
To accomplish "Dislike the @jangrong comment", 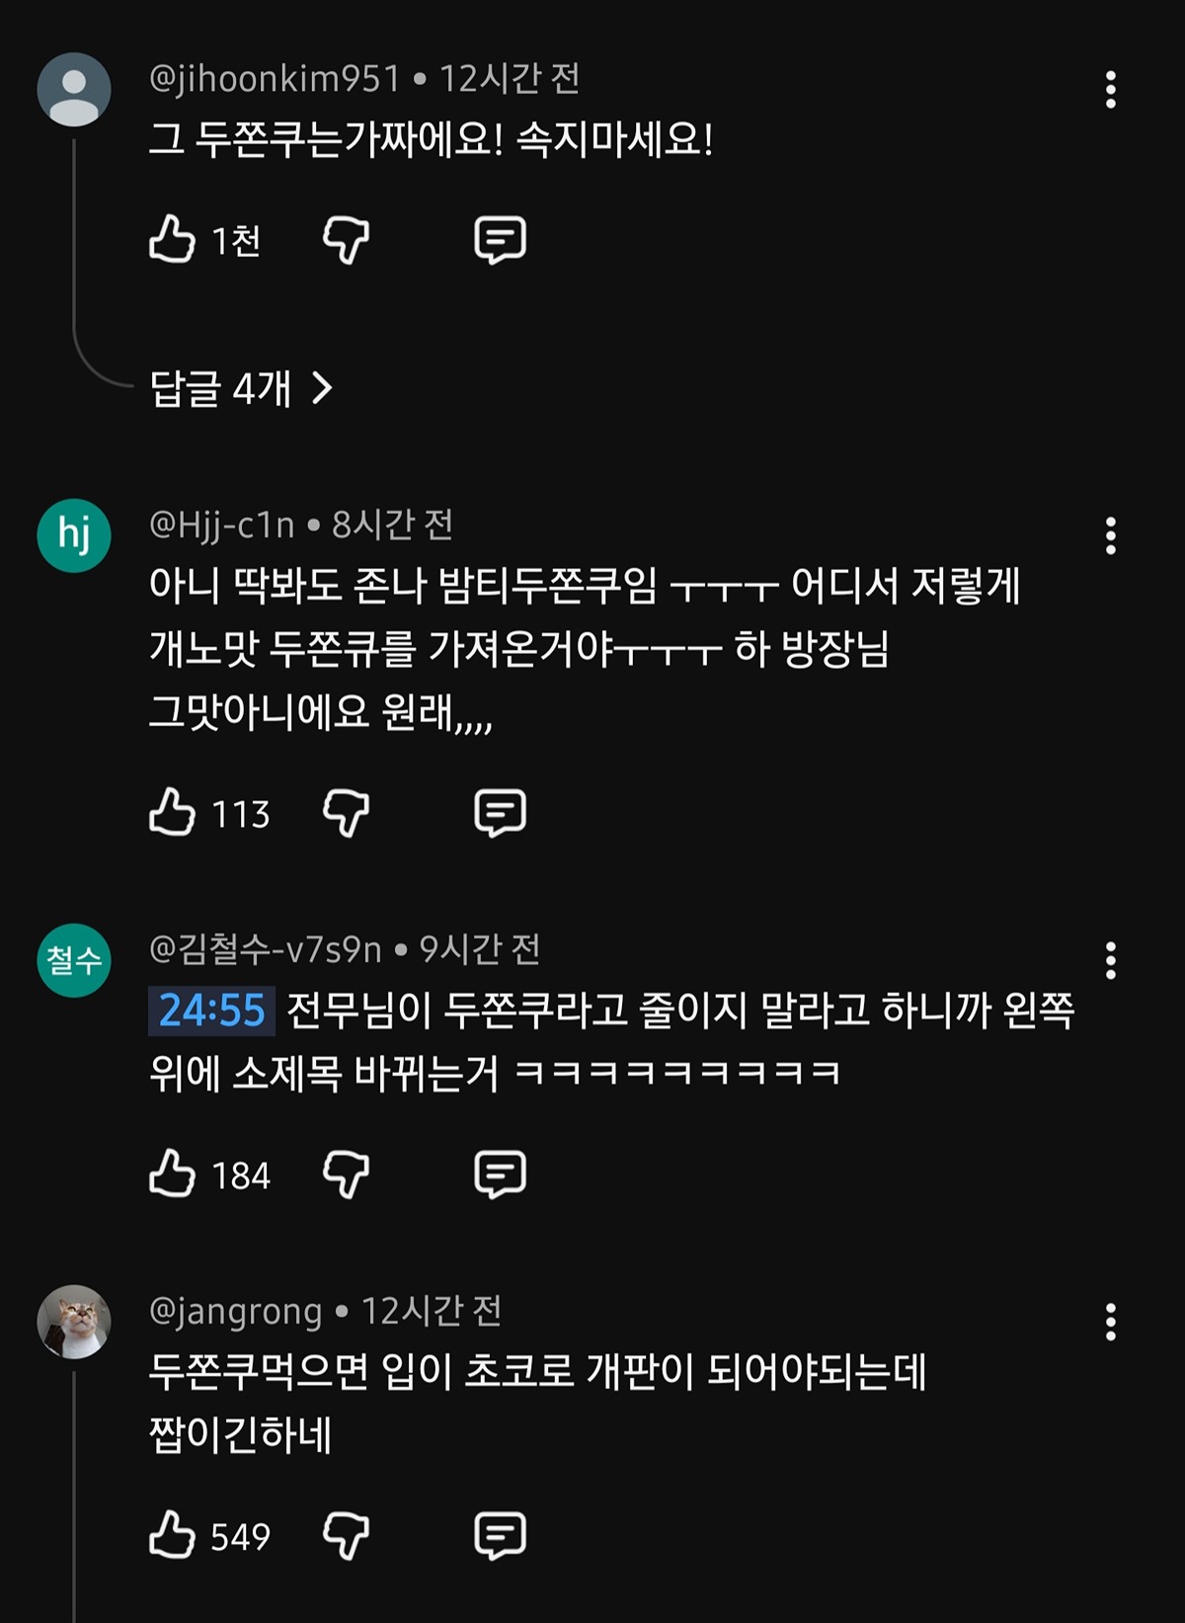I will pos(346,1535).
